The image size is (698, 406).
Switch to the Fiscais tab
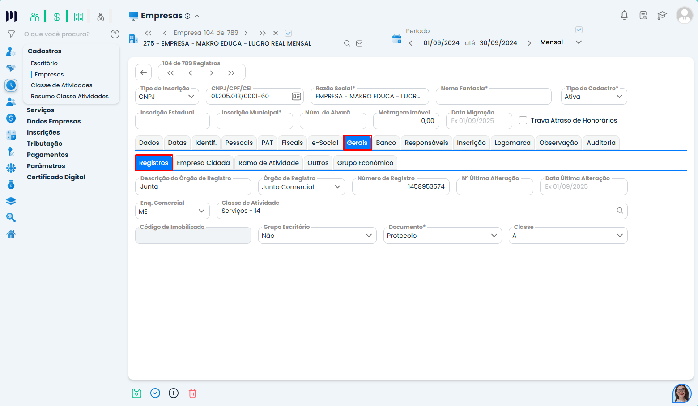pos(292,143)
